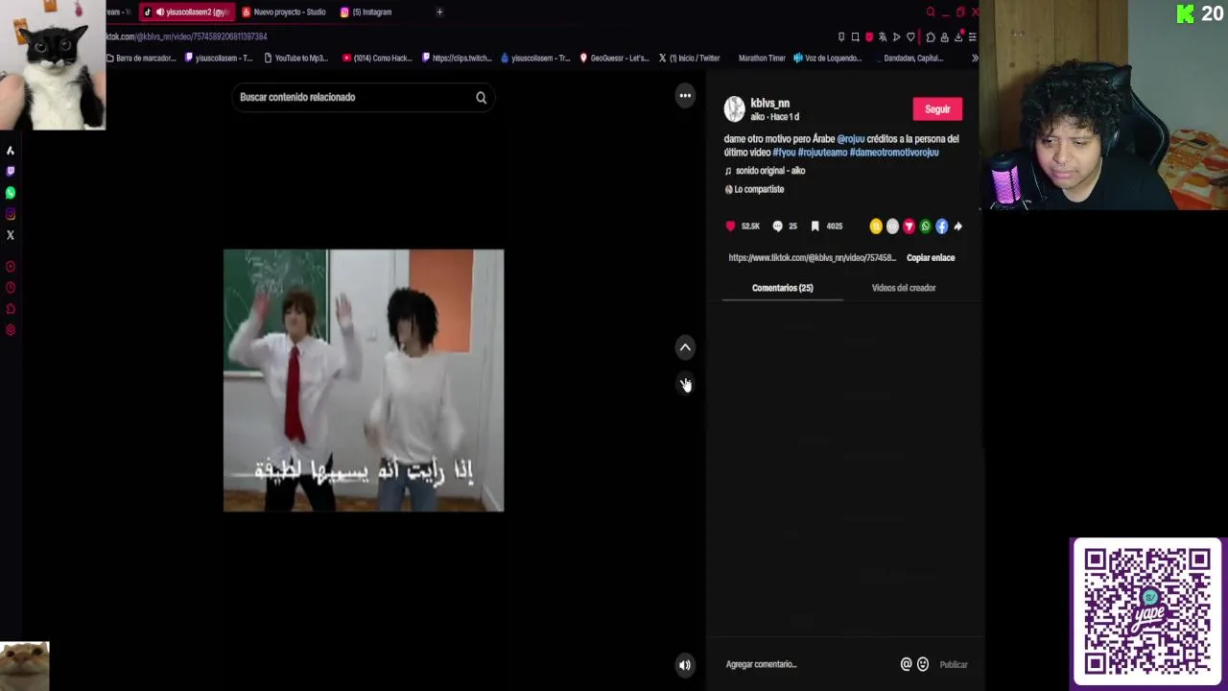Open the browser downloads icon
The width and height of the screenshot is (1228, 691).
pyautogui.click(x=957, y=37)
